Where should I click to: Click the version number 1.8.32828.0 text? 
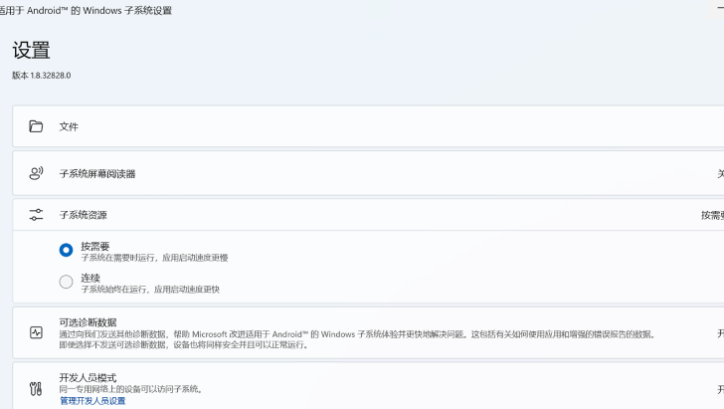point(41,76)
